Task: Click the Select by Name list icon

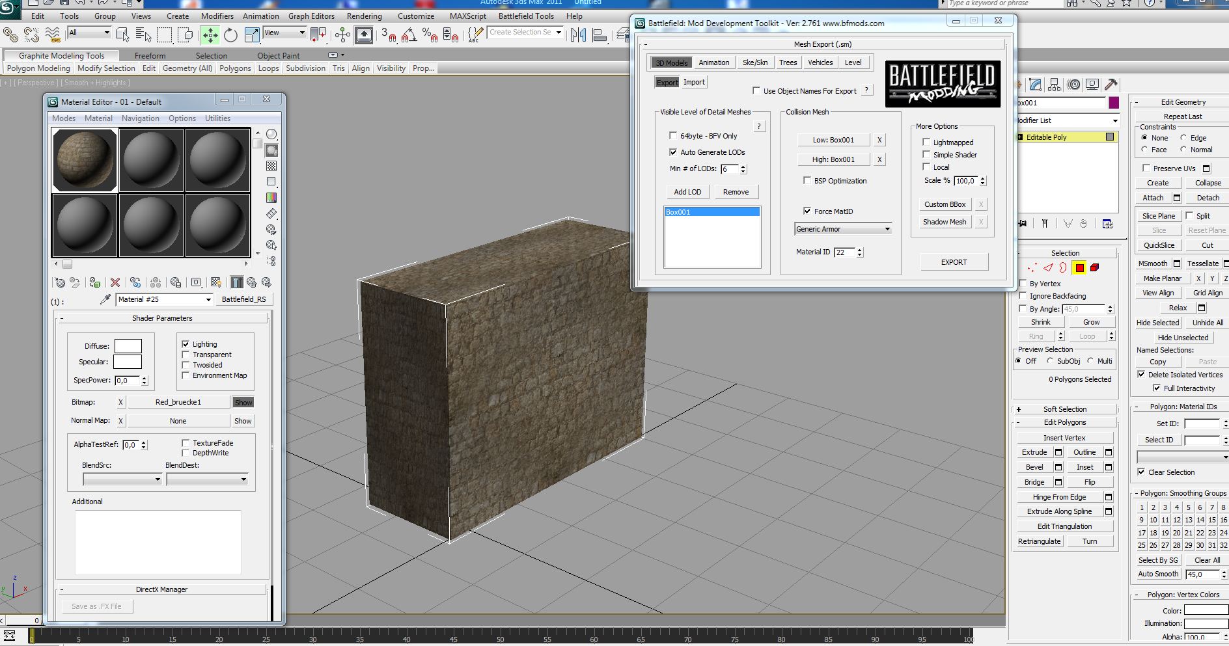Action: (144, 35)
